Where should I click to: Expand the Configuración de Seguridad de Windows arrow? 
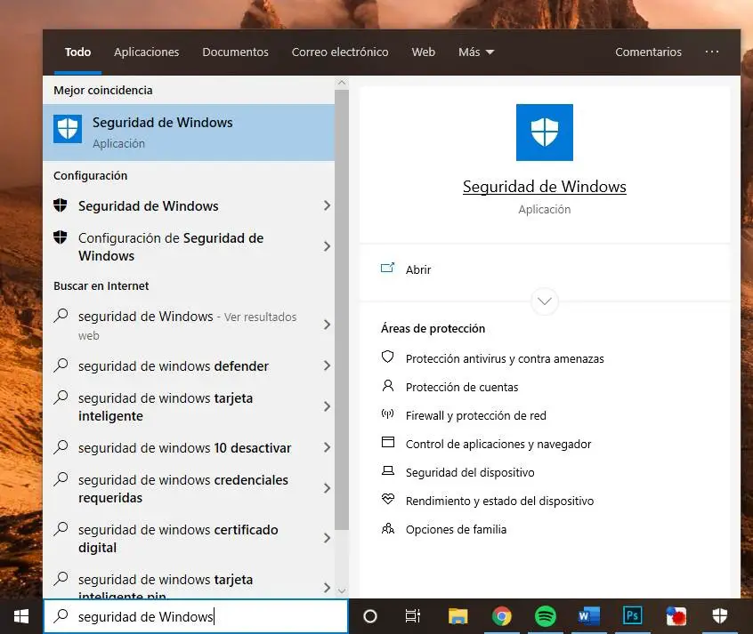[x=327, y=246]
